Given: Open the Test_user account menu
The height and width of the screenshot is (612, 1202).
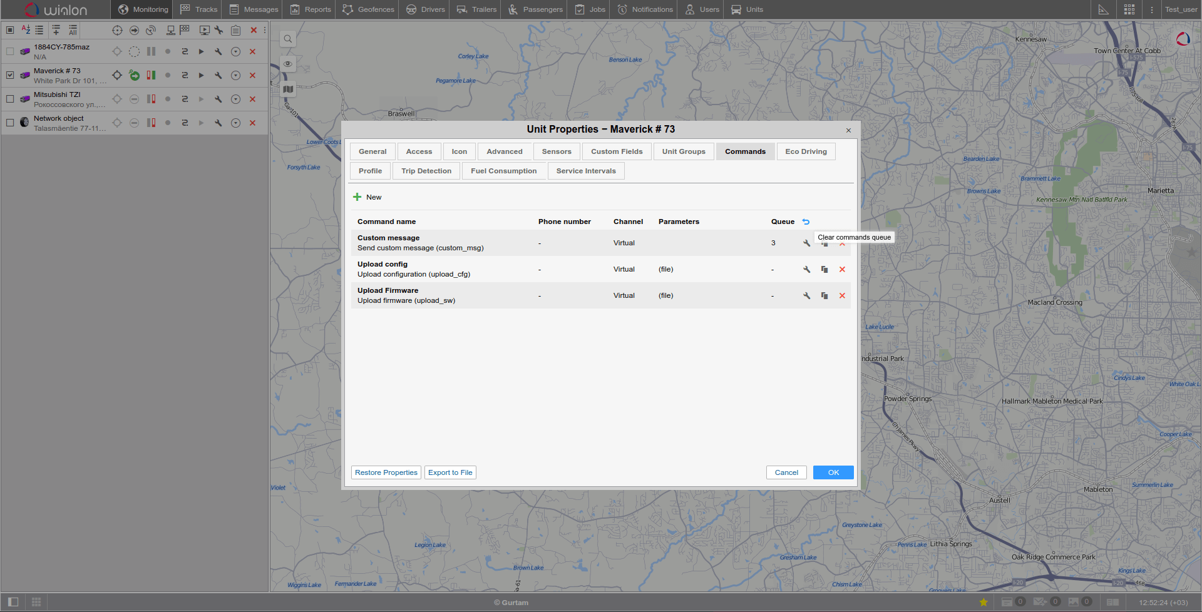Looking at the screenshot, I should click(1181, 9).
